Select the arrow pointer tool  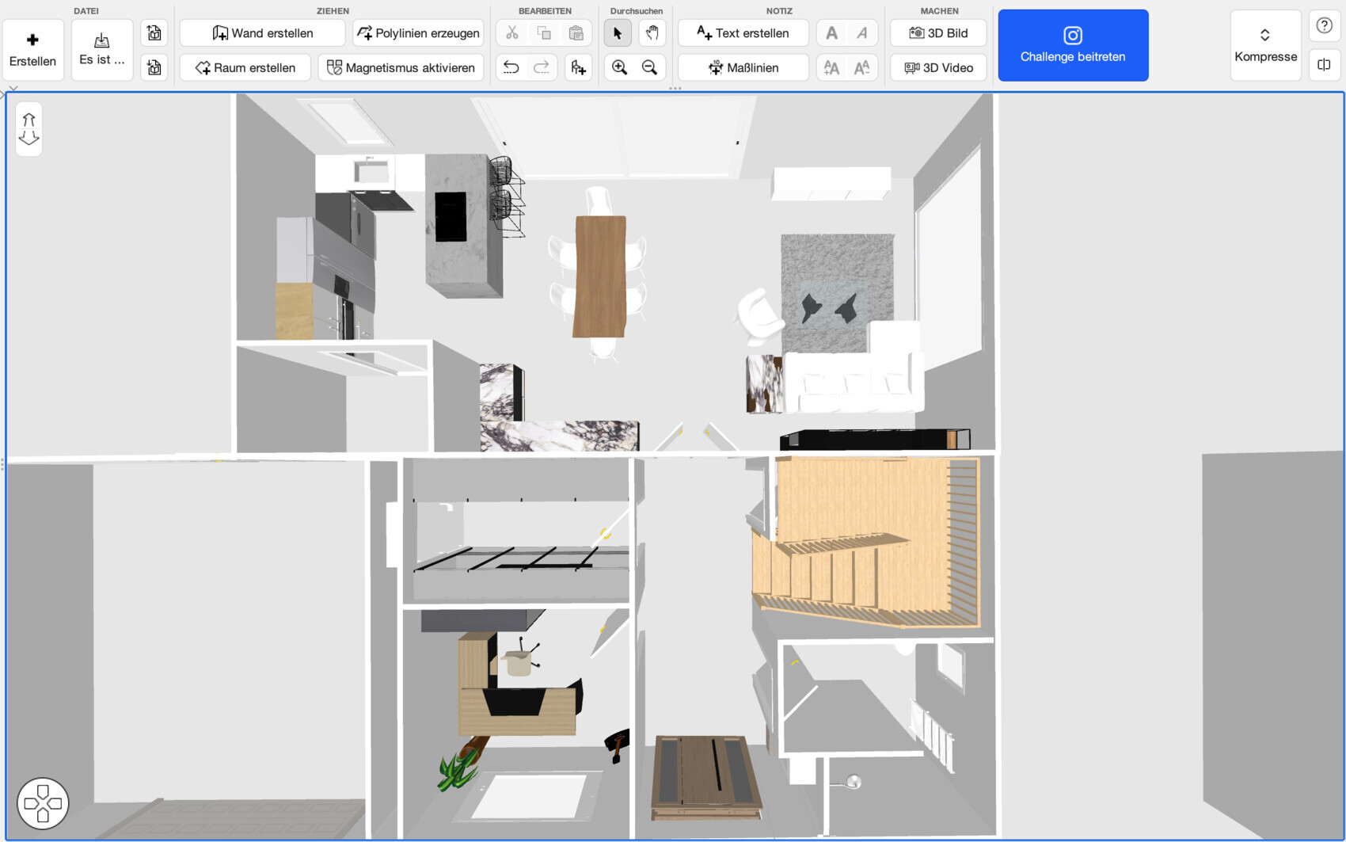point(618,33)
